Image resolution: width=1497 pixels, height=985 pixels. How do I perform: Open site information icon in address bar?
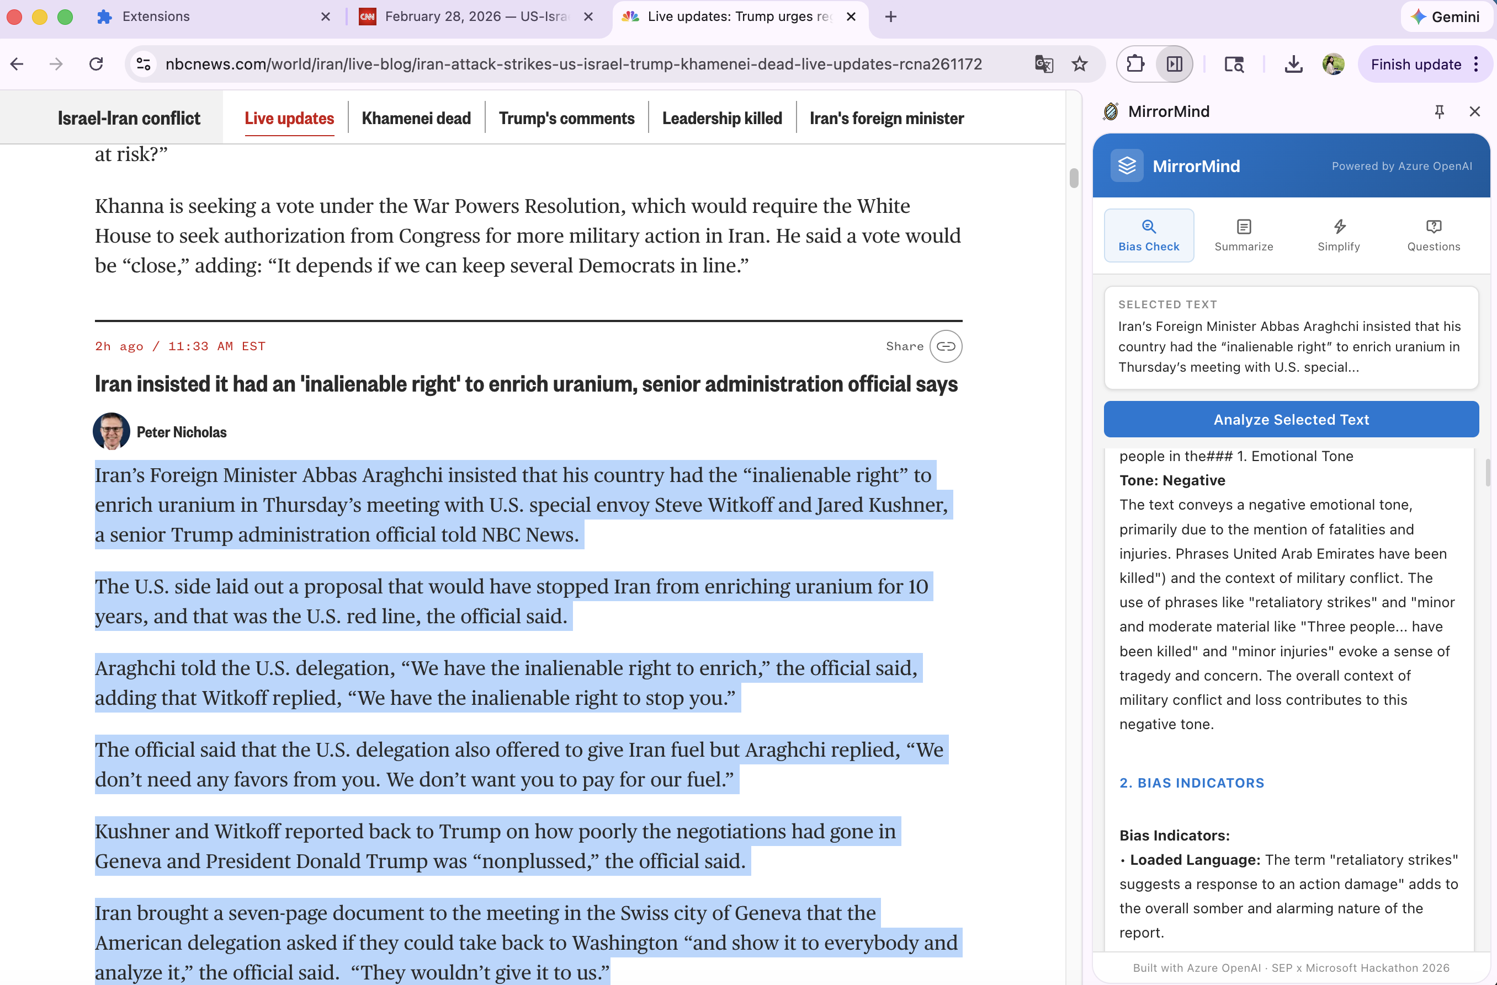point(144,64)
